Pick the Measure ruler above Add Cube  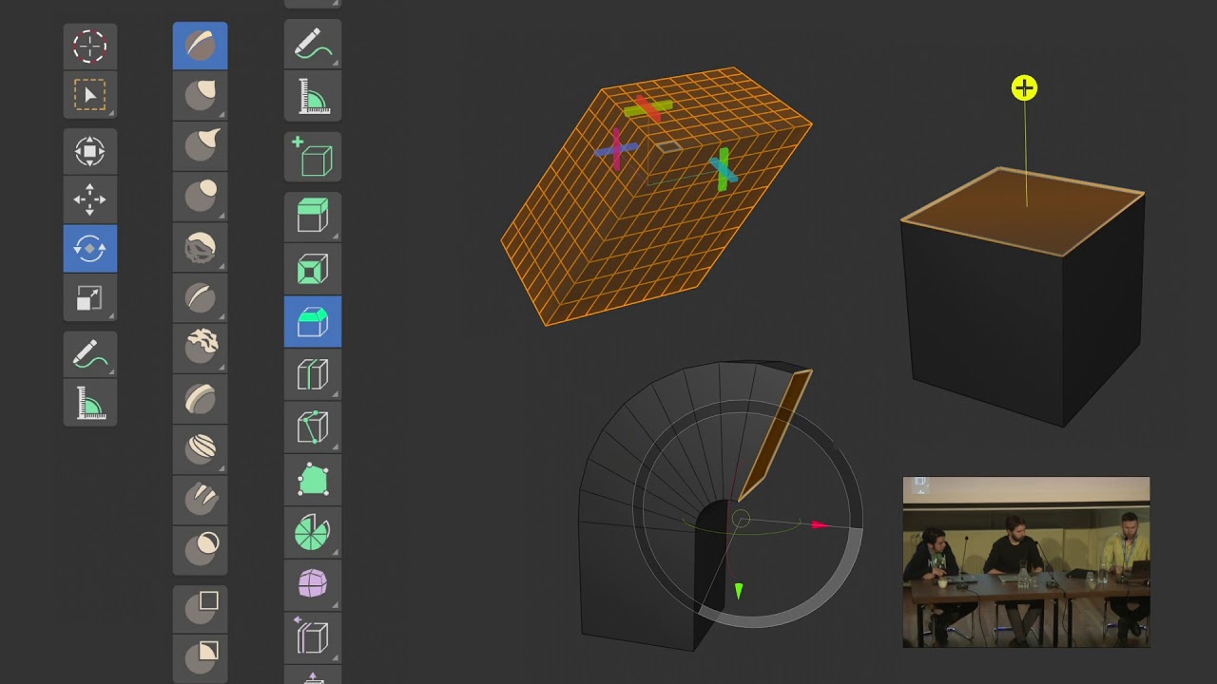(313, 96)
